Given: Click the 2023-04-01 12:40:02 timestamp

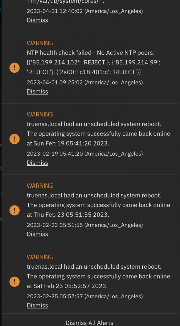Looking at the screenshot, I should pyautogui.click(x=85, y=11).
